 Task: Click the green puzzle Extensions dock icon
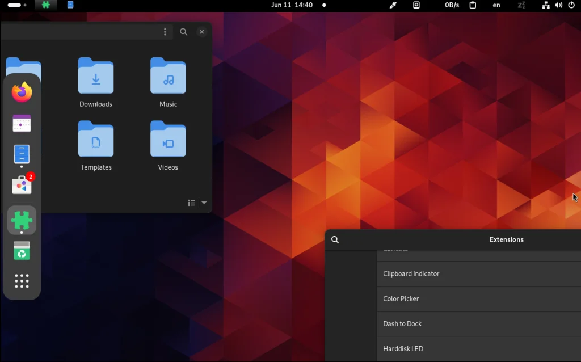pos(22,220)
